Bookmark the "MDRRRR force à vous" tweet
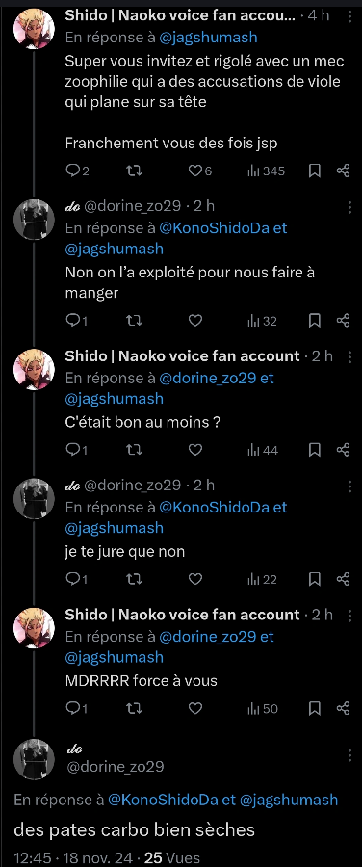The image size is (362, 867). click(315, 708)
